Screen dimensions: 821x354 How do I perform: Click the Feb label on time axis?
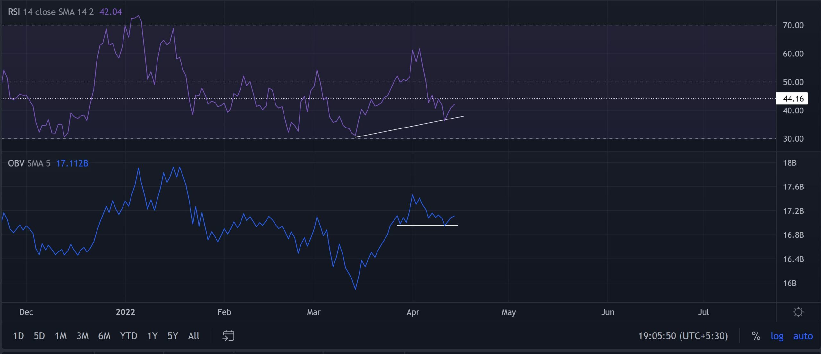click(224, 312)
